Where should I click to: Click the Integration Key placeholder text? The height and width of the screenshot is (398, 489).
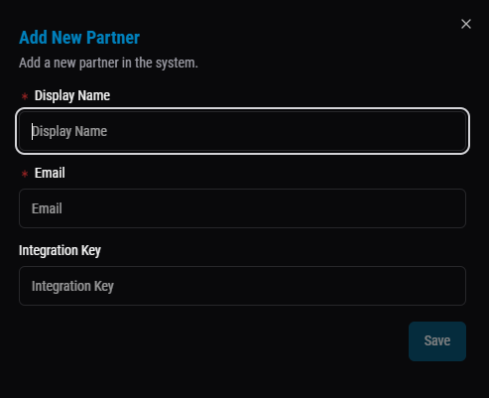72,287
